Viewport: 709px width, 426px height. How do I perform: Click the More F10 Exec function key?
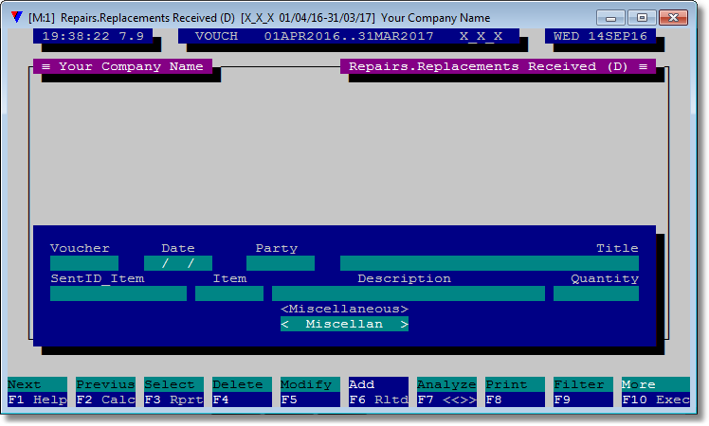(x=656, y=392)
